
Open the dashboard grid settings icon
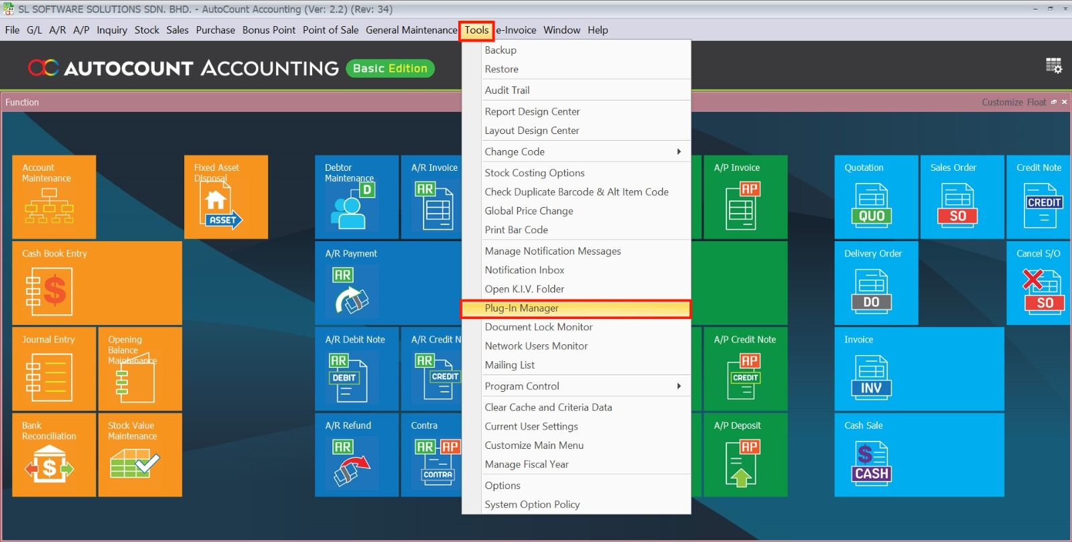click(x=1053, y=66)
